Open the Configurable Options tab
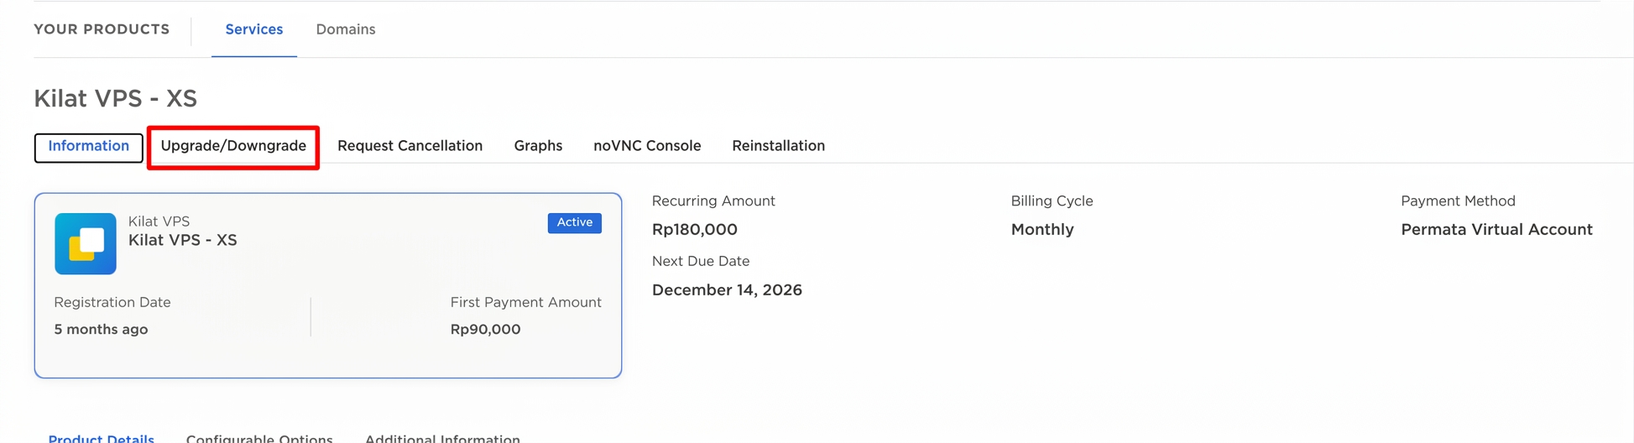Image resolution: width=1634 pixels, height=443 pixels. [x=259, y=438]
